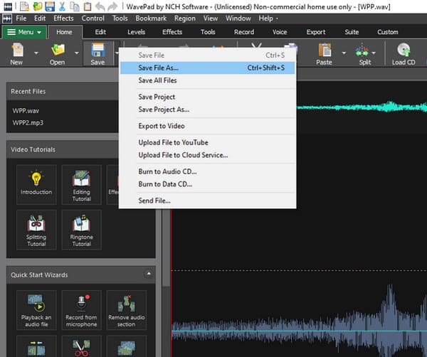Open the Bookmark menu
The width and height of the screenshot is (427, 357).
click(151, 18)
